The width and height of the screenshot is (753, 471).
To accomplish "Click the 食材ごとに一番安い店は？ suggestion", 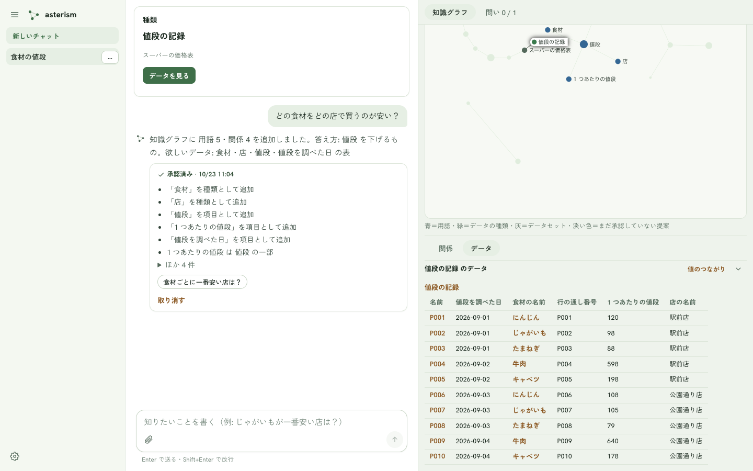I will (x=202, y=282).
